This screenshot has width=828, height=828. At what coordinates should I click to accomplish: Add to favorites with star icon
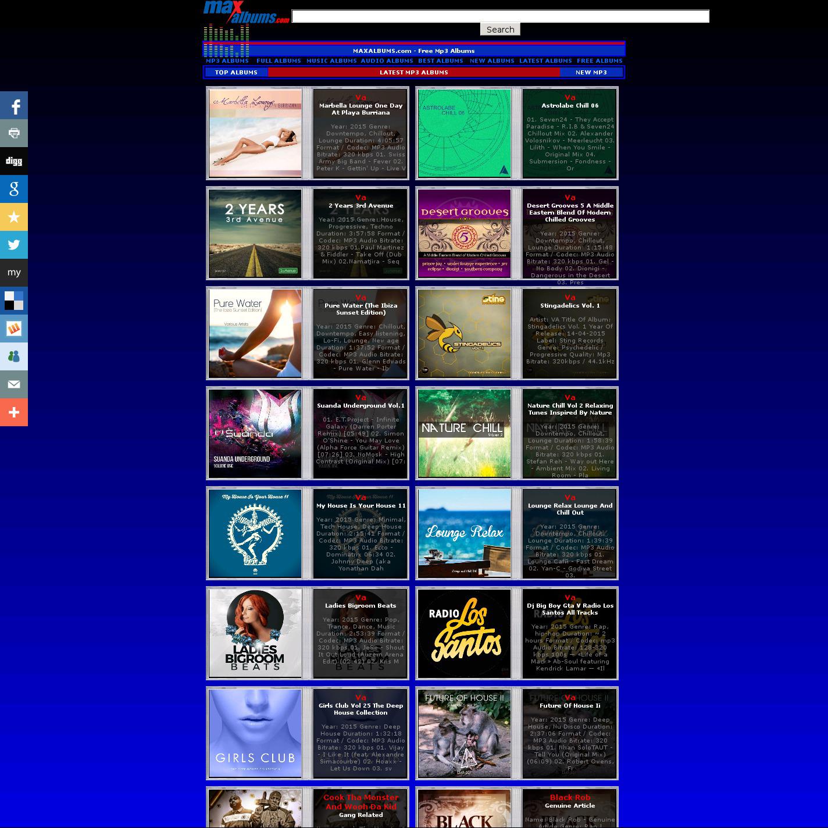(x=14, y=217)
